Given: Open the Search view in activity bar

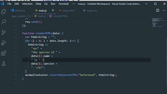Looking at the screenshot, I should click(x=4, y=22).
